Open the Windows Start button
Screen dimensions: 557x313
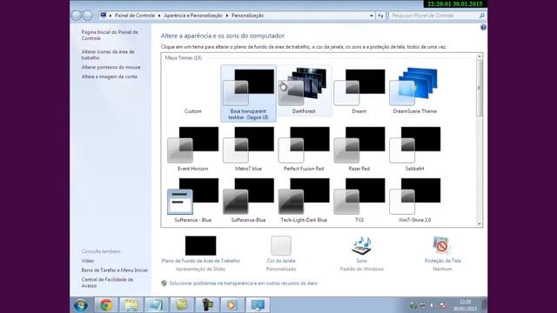tap(81, 305)
